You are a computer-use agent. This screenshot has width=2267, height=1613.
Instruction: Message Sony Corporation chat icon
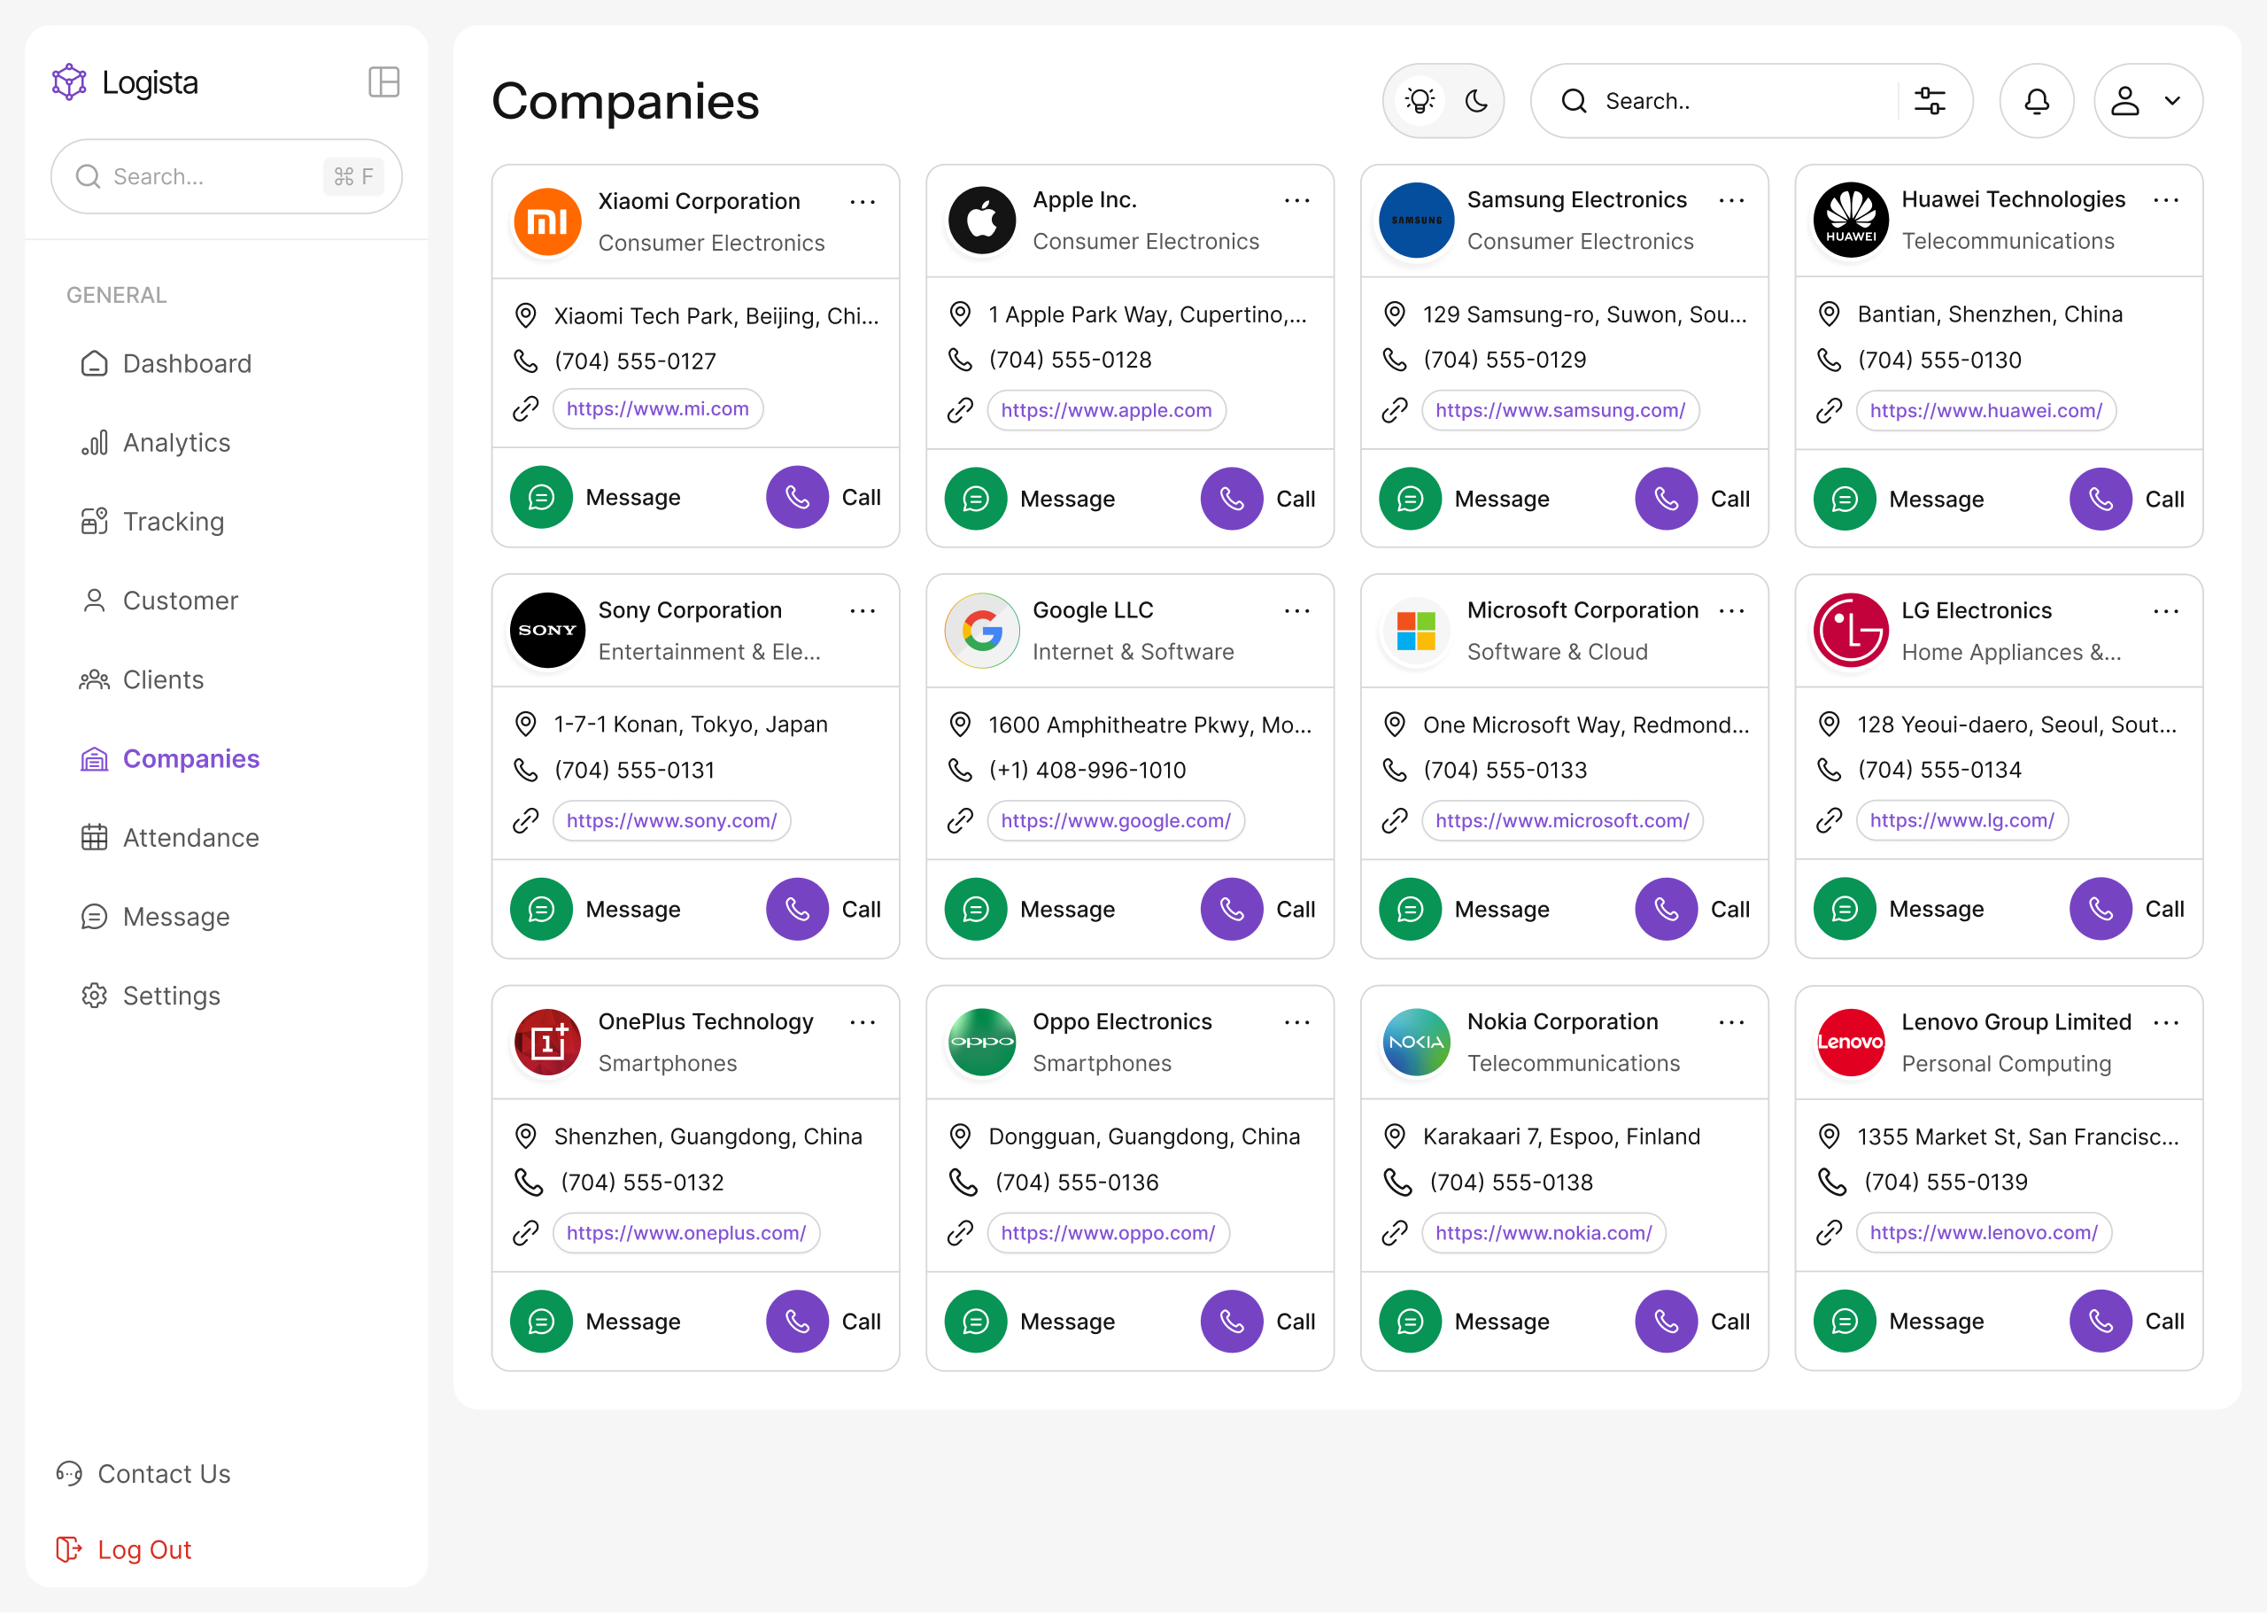(541, 909)
